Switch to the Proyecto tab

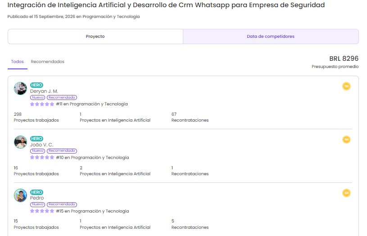tap(95, 36)
